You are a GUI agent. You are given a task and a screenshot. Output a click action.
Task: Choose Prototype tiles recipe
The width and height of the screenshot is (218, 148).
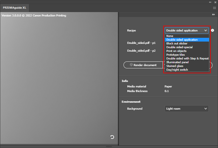pyautogui.click(x=187, y=55)
